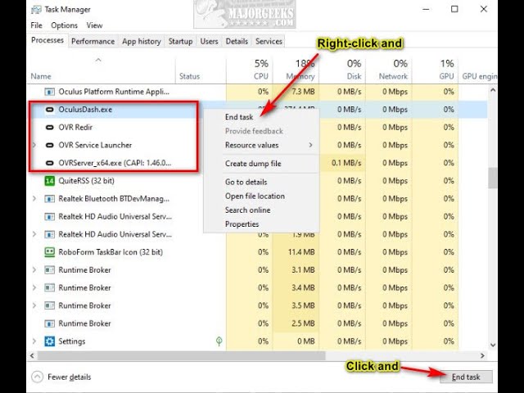Viewport: 524px width, 393px height.
Task: Click the Realtek Bluetooth BTDevManager icon
Action: pos(49,199)
